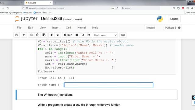Open the Kernel menu
Image resolution: width=195 pixels, height=110 pixels.
pos(81,28)
